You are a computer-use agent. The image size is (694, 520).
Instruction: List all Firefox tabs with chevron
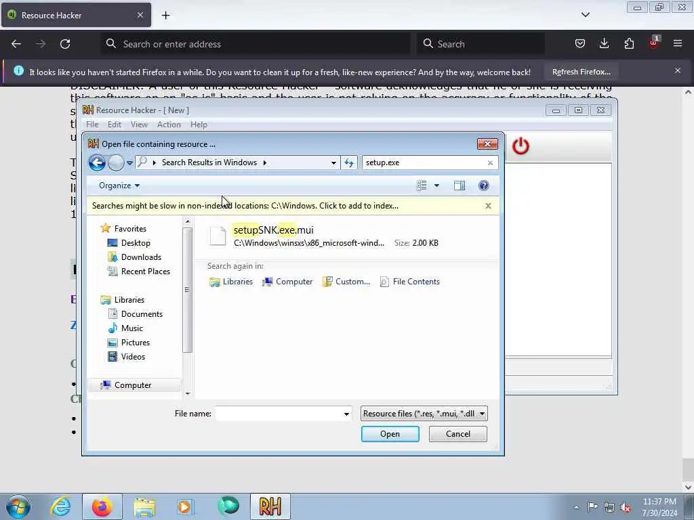(585, 15)
